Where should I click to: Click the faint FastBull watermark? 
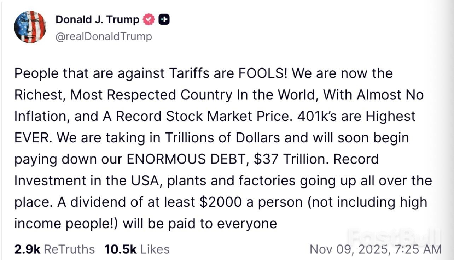tap(394, 236)
